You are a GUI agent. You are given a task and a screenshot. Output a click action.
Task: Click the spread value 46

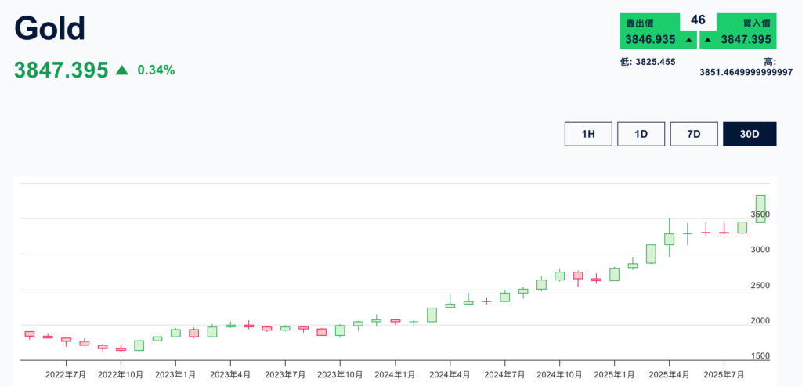coord(698,20)
